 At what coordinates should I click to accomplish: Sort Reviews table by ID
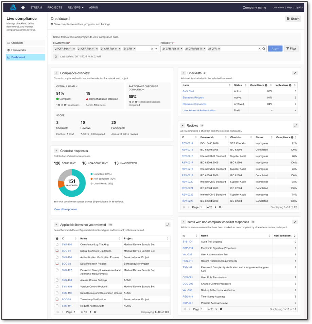click(x=196, y=137)
